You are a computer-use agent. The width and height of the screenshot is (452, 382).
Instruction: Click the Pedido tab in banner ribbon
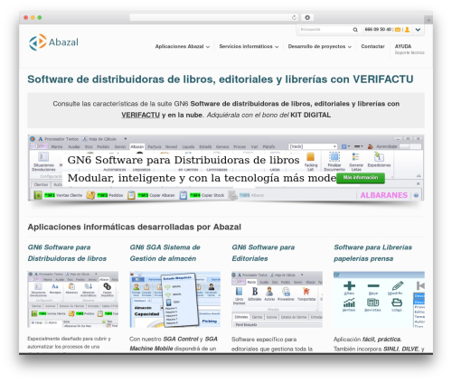(103, 146)
